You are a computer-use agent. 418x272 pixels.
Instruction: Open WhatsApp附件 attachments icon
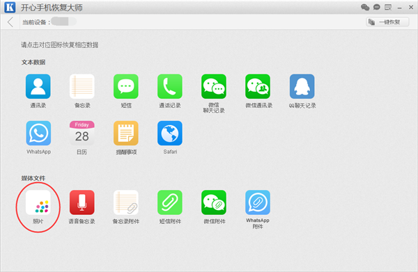[258, 202]
